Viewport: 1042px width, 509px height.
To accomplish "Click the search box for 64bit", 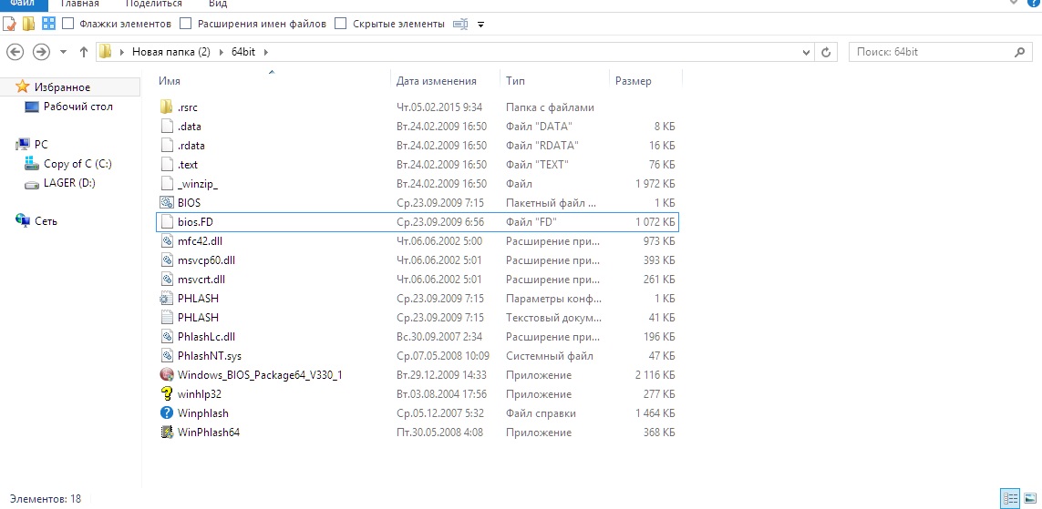I will (939, 52).
